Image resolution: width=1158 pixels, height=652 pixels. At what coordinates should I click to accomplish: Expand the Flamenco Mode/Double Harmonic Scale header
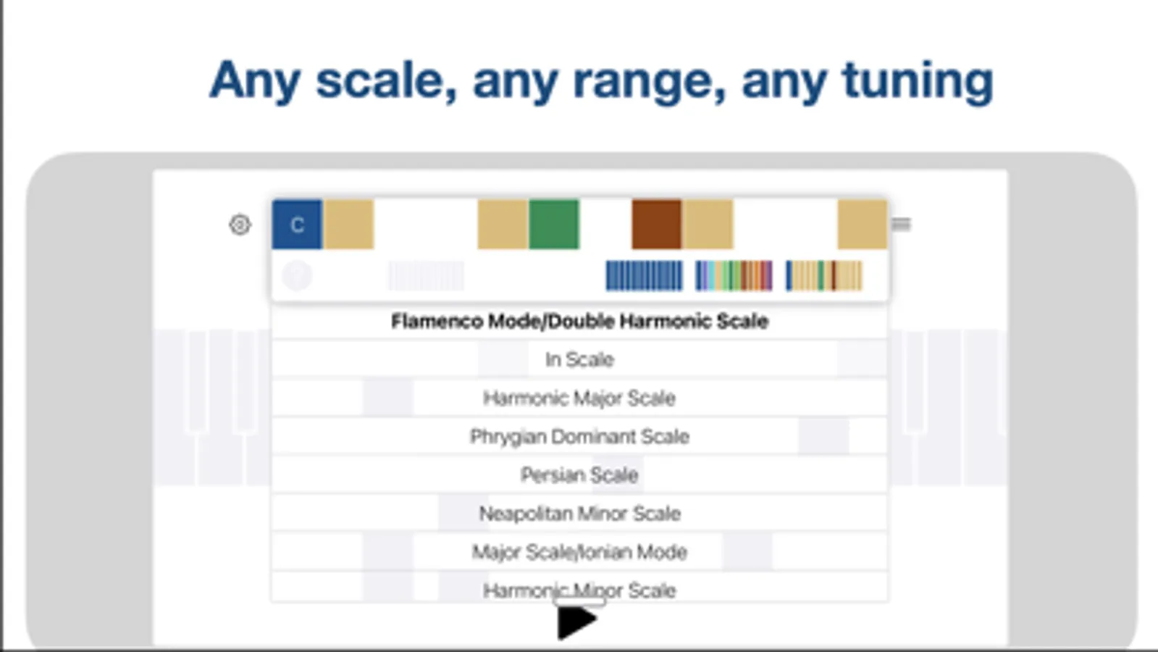tap(579, 321)
